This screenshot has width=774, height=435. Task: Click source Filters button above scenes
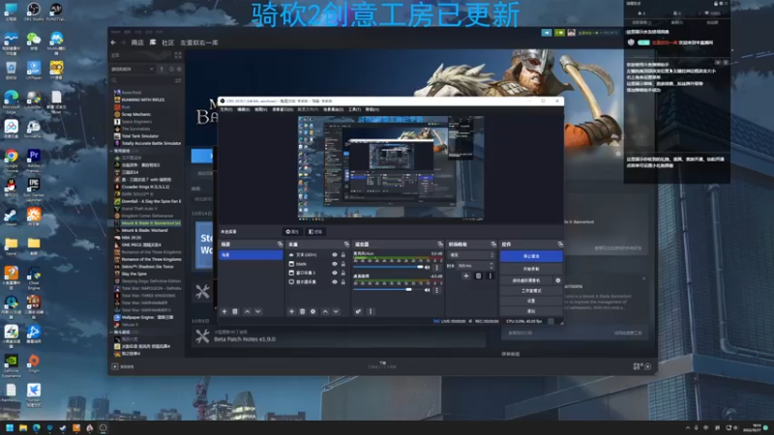pos(315,232)
